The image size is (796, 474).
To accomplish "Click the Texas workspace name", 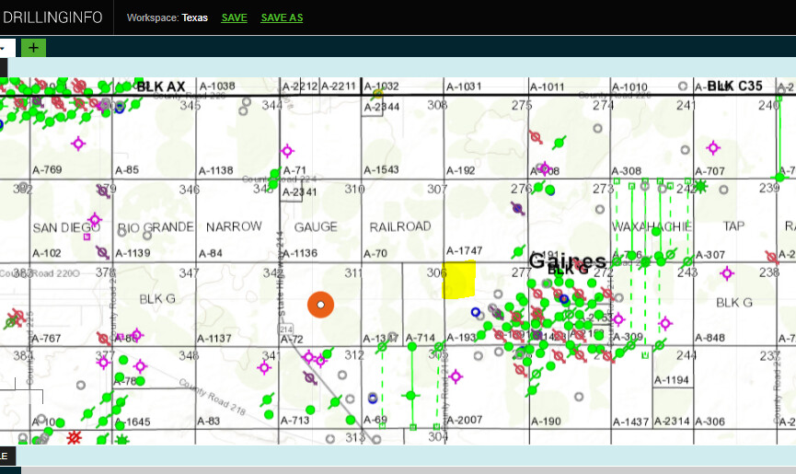I will pyautogui.click(x=195, y=17).
